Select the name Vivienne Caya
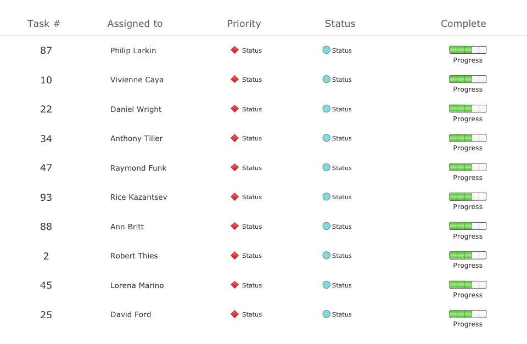 coord(137,80)
